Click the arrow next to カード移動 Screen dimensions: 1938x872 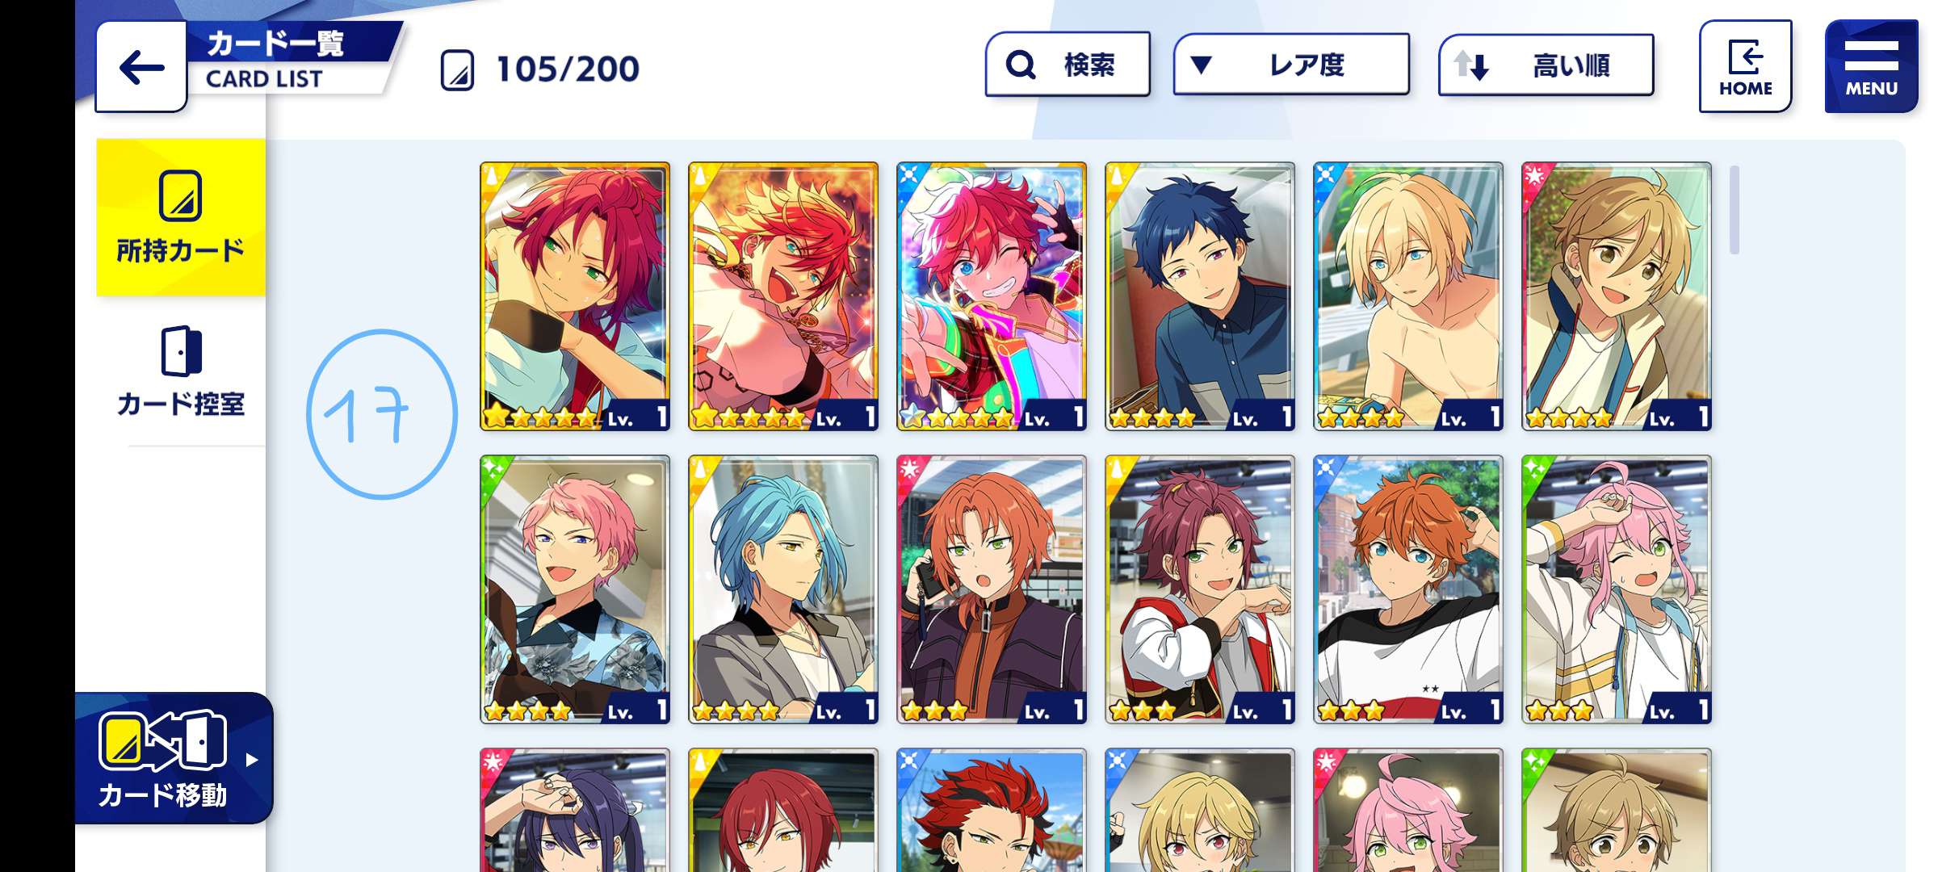[x=252, y=760]
